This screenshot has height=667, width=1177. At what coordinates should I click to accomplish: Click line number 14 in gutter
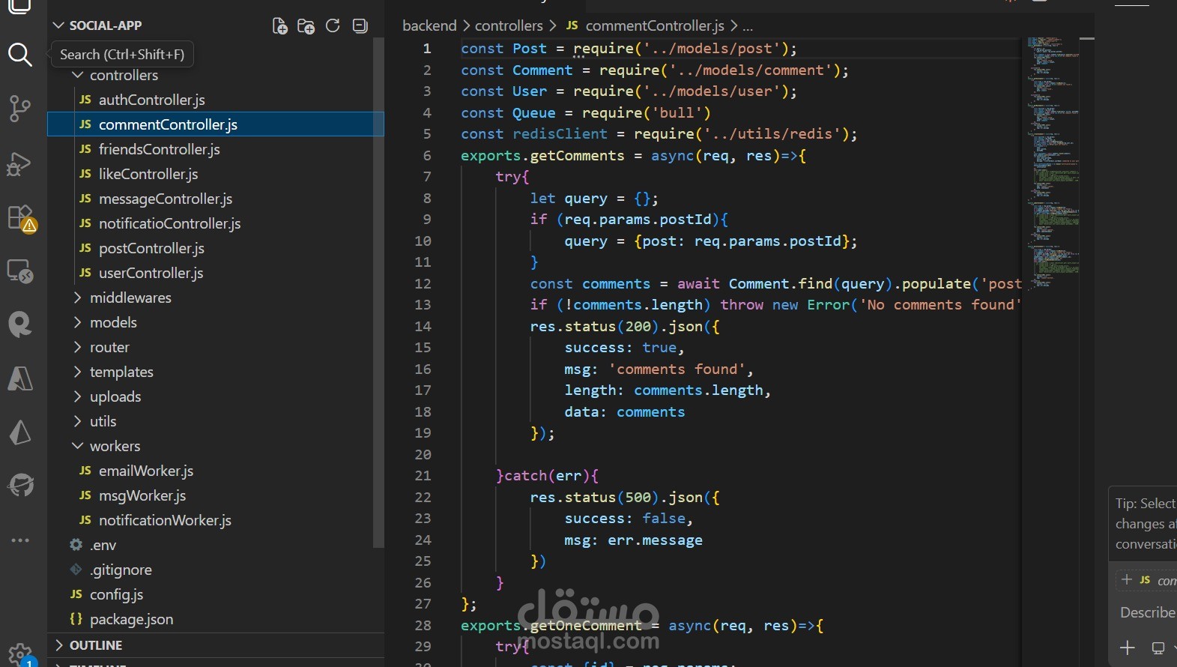click(x=423, y=327)
